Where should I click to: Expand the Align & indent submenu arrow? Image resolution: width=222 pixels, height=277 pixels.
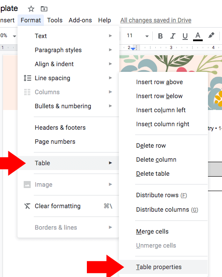point(111,64)
